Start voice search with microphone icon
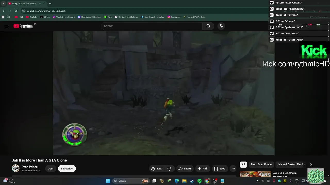330x185 pixels. 221,26
